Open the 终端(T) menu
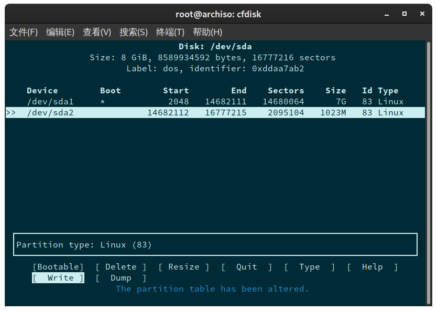Image resolution: width=437 pixels, height=311 pixels. 170,32
